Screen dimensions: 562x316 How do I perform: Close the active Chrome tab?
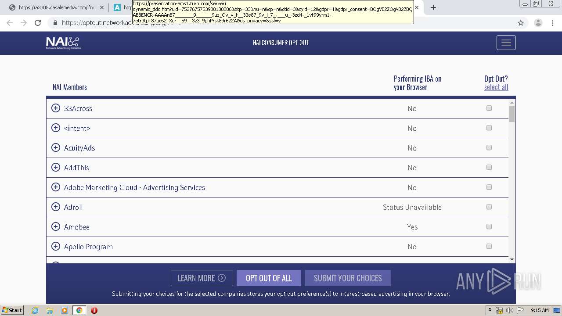click(x=417, y=7)
